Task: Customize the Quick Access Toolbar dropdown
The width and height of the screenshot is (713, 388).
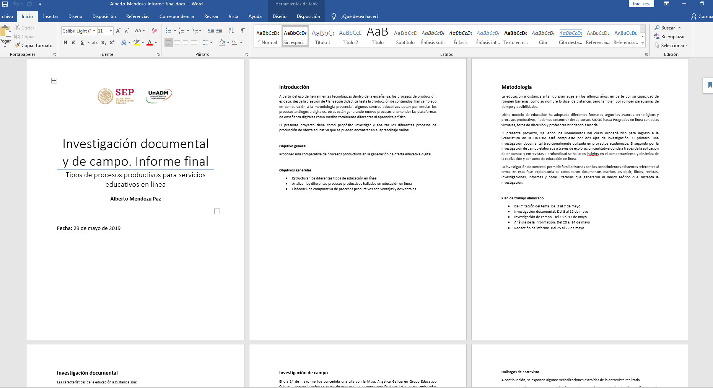Action: click(40, 4)
